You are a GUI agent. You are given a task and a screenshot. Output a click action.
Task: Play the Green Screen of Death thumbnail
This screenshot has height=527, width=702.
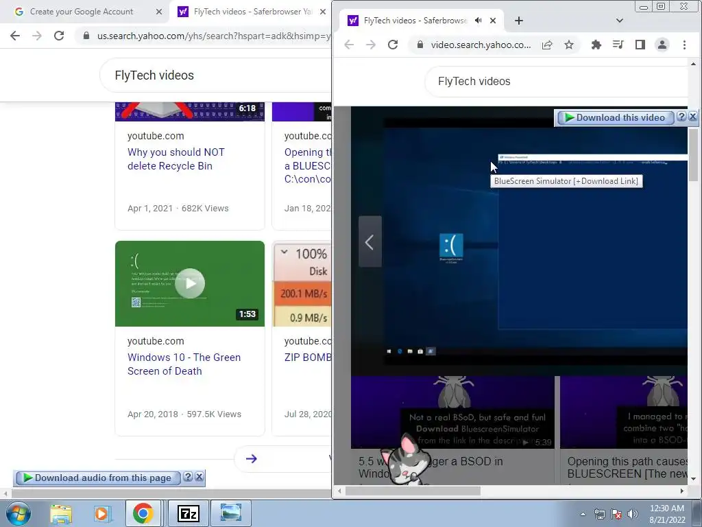pos(190,283)
